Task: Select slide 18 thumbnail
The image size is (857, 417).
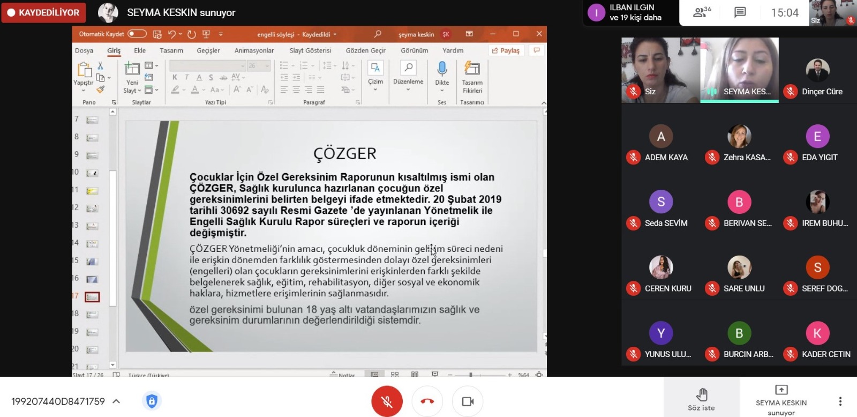Action: [x=92, y=314]
